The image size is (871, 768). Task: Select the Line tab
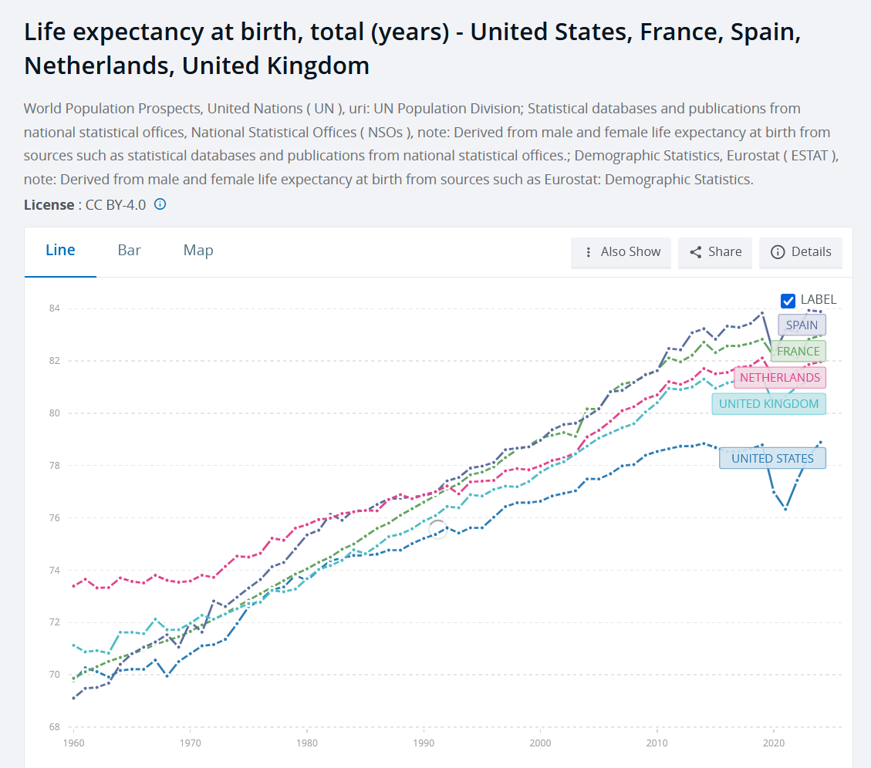(60, 251)
